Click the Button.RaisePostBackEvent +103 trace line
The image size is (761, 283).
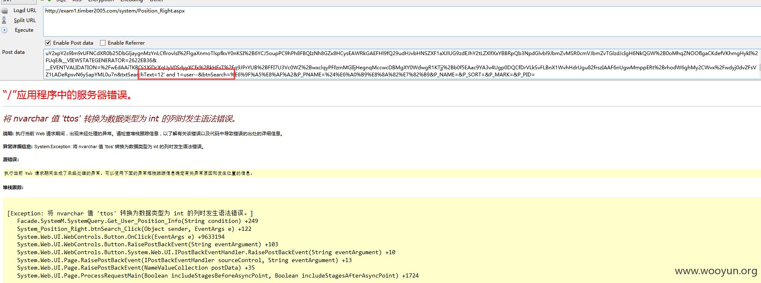click(x=148, y=244)
